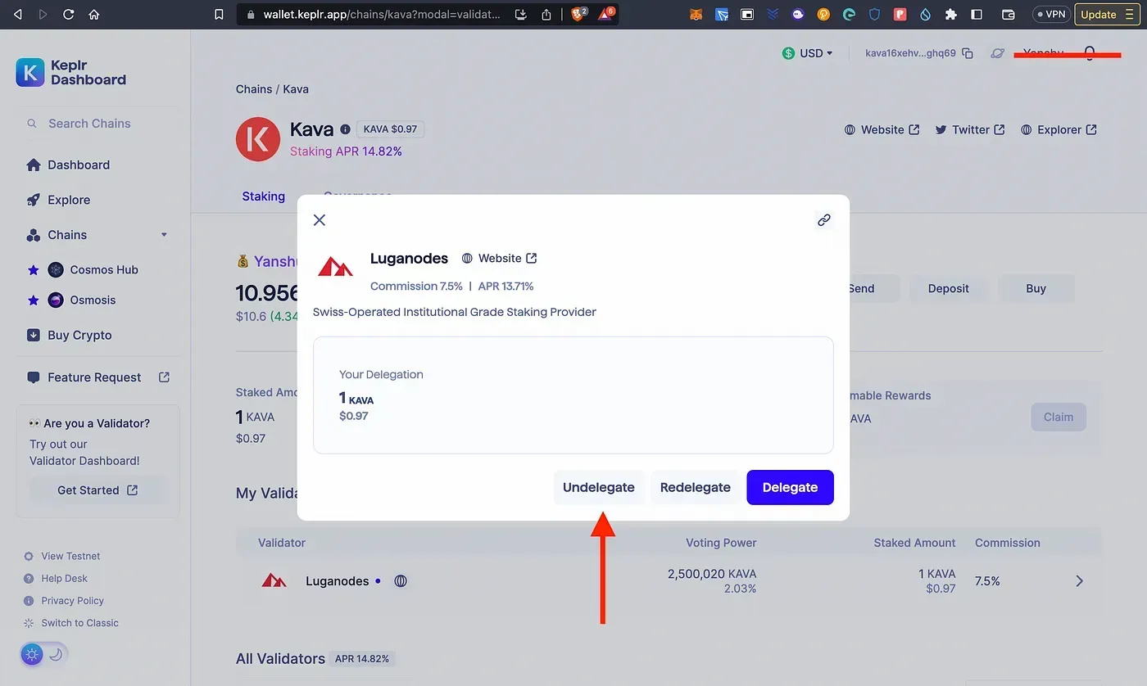Click Get Started validator dashboard button
The width and height of the screenshot is (1147, 686).
pos(97,490)
